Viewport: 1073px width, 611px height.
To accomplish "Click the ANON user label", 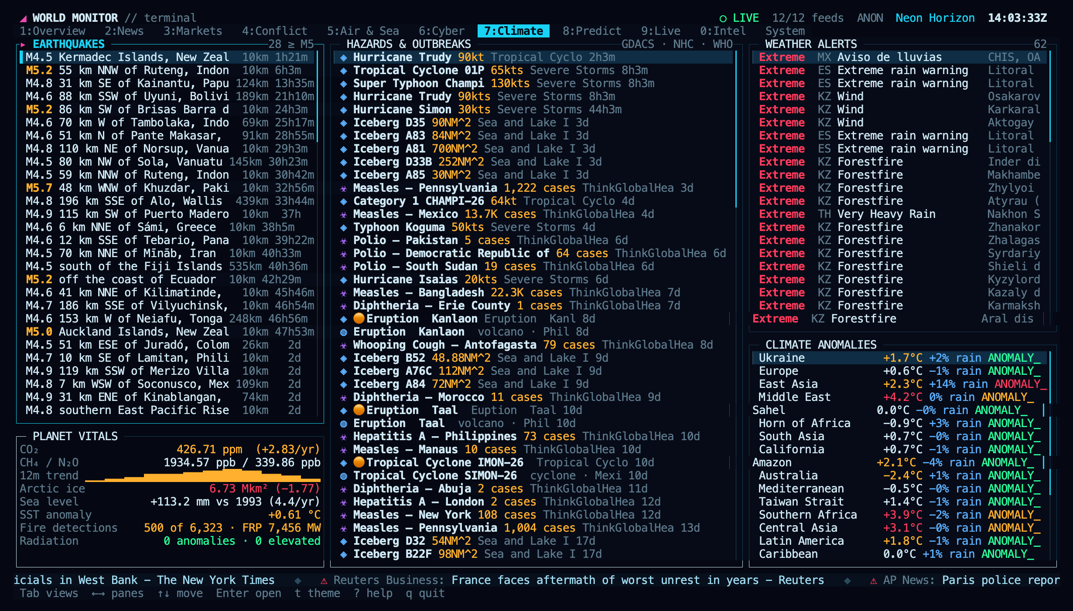I will click(870, 18).
